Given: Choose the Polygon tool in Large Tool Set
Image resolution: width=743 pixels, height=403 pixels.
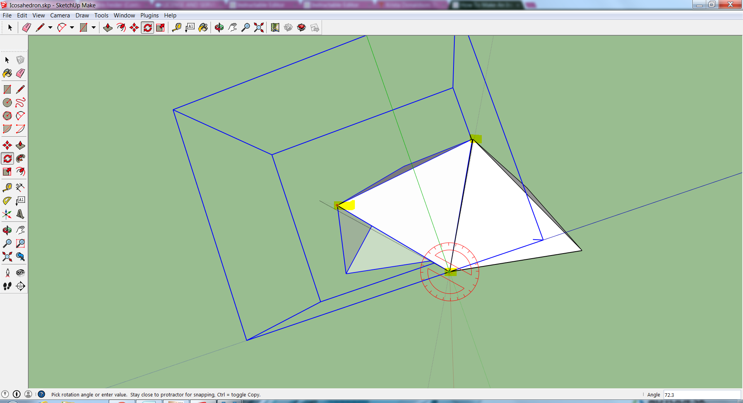Looking at the screenshot, I should [x=7, y=116].
